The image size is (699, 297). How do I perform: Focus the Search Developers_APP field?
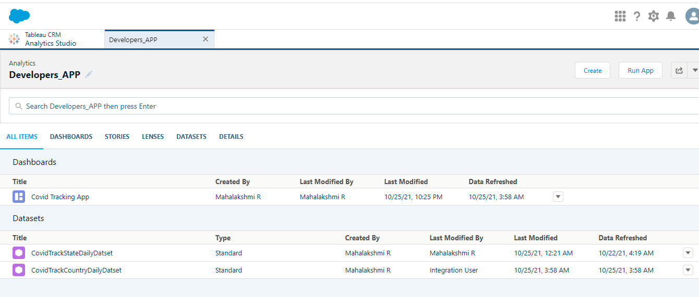(354, 106)
